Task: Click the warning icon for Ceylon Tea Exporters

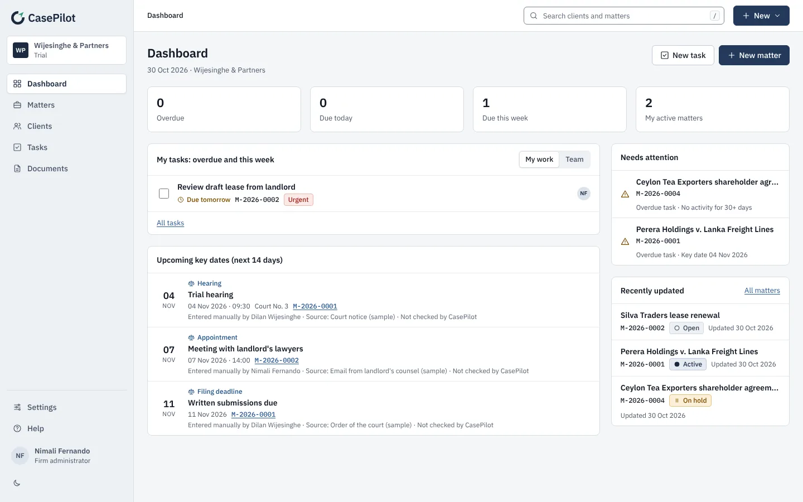Action: (625, 194)
